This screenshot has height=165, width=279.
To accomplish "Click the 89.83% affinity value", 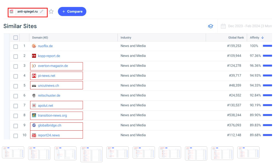I will 255,125.
